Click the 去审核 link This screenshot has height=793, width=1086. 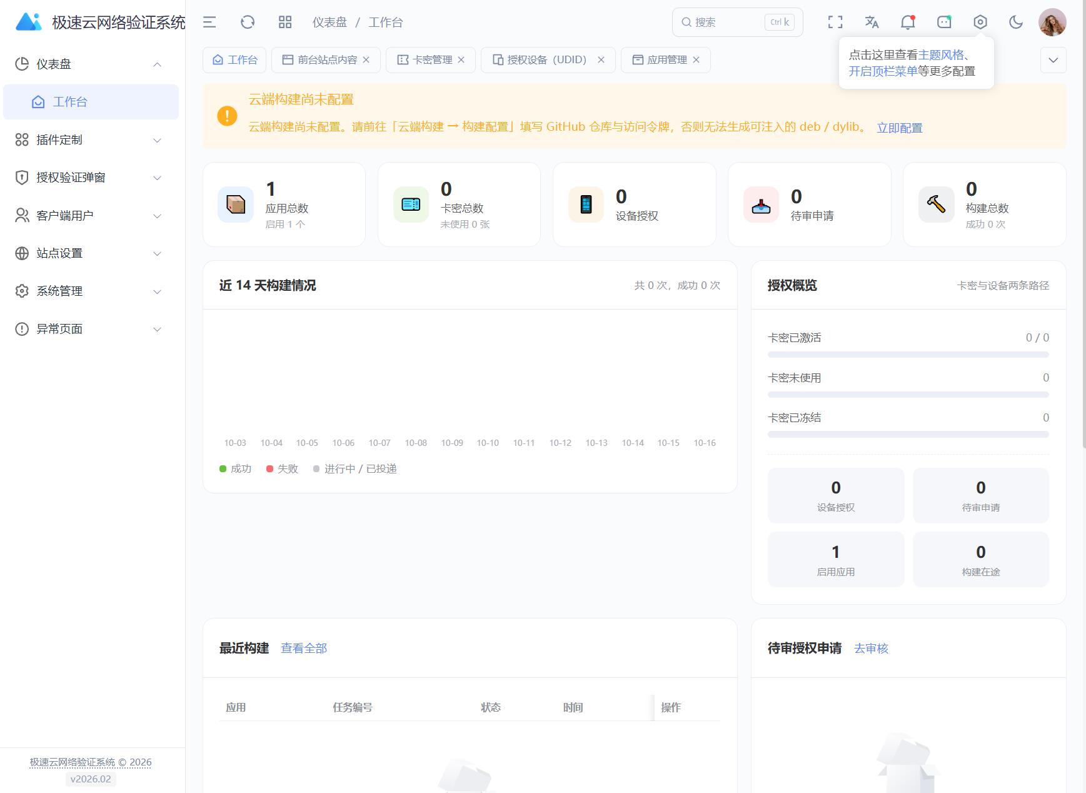[x=871, y=649]
